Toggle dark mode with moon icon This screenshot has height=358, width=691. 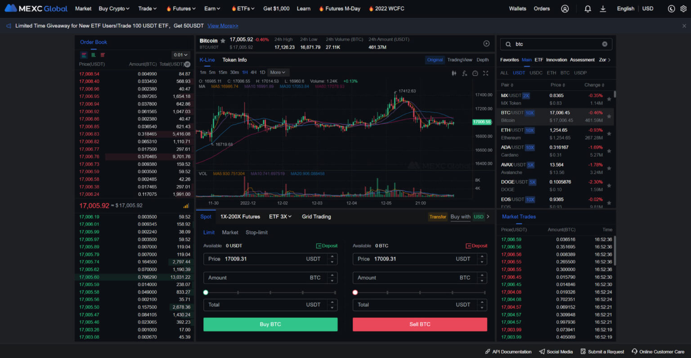671,9
